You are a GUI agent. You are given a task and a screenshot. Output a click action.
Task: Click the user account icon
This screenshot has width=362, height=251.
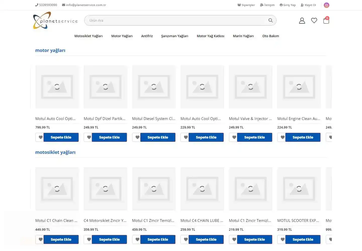302,21
